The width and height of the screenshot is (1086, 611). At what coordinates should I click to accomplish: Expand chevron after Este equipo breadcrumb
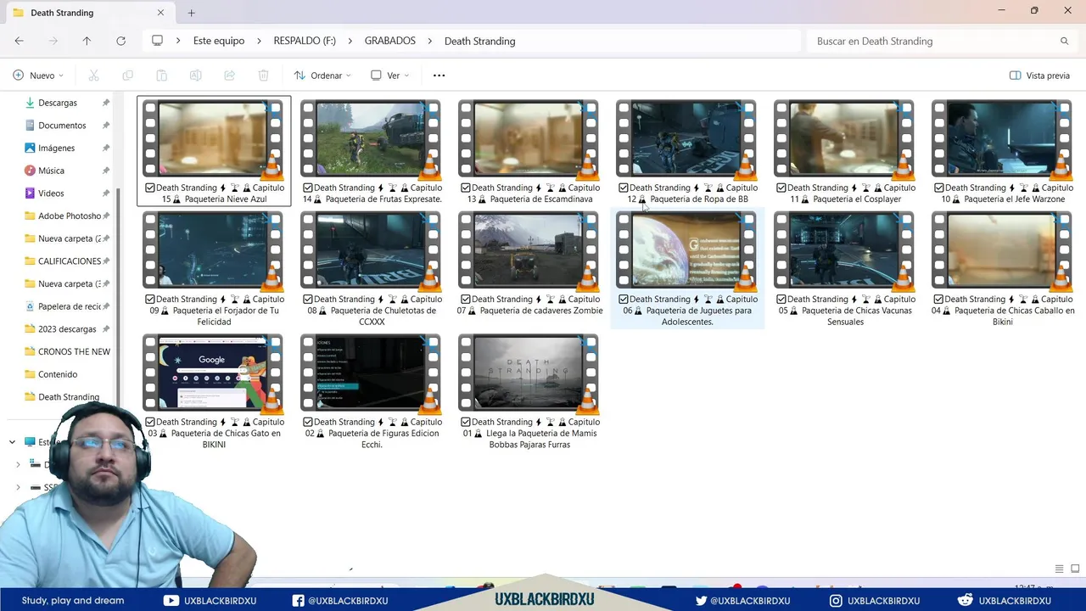pos(259,41)
